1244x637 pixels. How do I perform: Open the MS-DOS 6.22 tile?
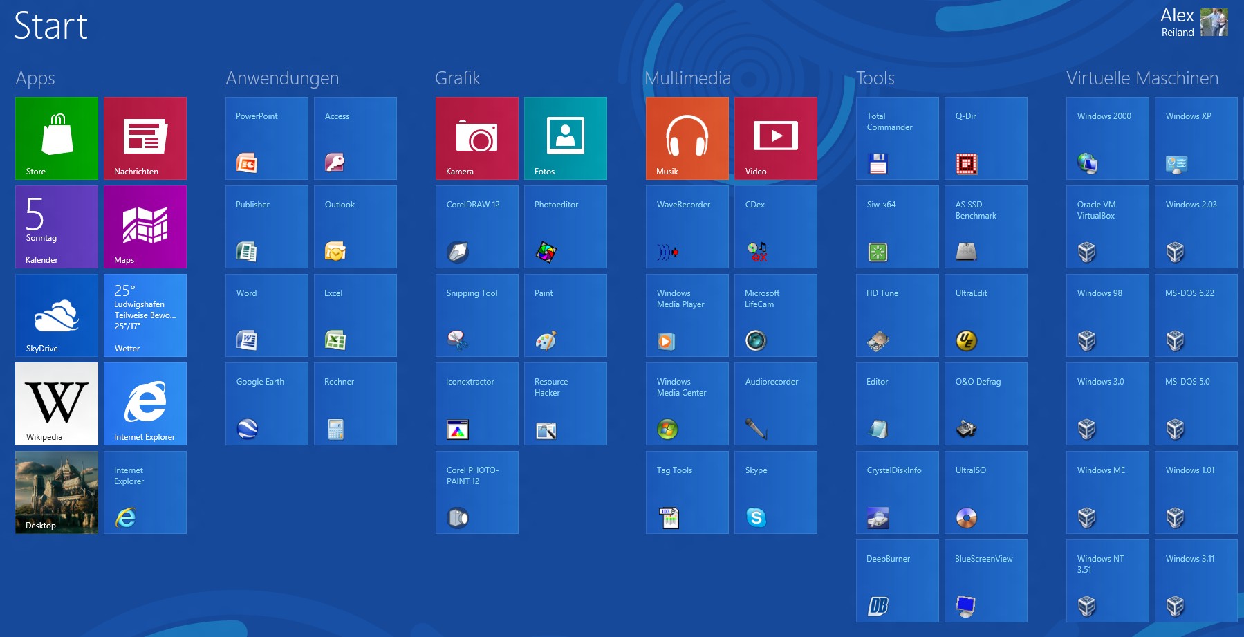coord(1196,315)
